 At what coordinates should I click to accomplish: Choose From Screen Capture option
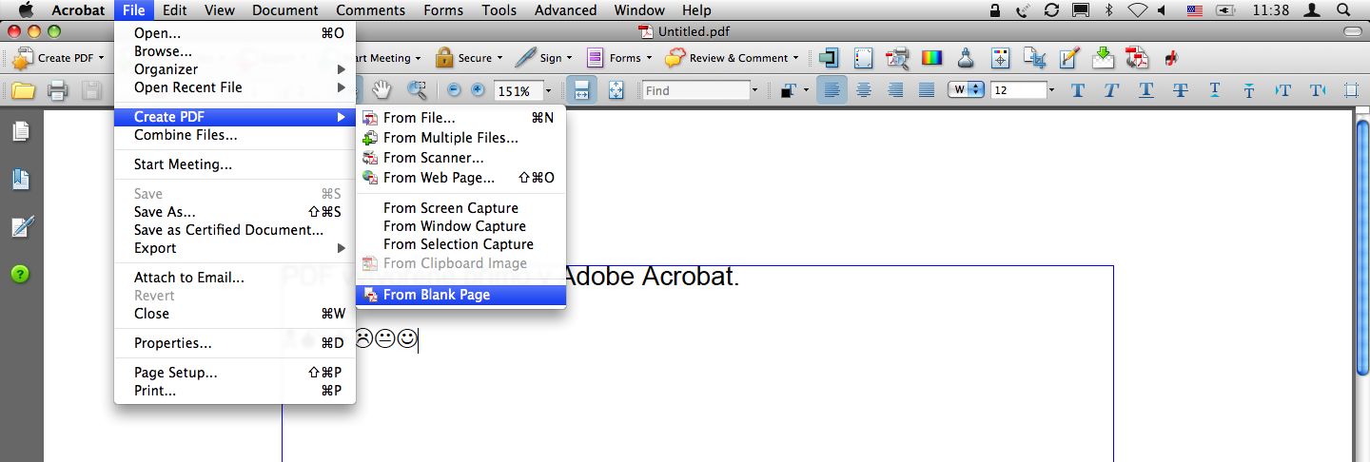460,208
